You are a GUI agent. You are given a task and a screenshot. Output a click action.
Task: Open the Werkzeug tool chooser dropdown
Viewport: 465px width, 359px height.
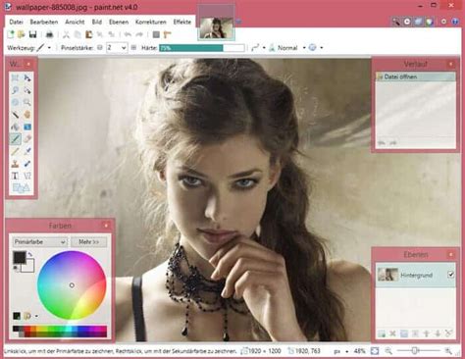(49, 48)
